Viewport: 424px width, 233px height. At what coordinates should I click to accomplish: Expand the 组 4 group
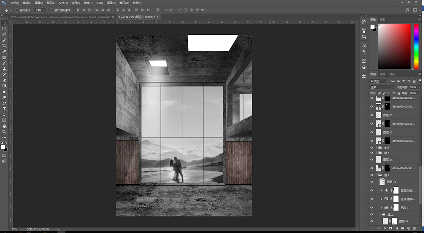tap(377, 153)
